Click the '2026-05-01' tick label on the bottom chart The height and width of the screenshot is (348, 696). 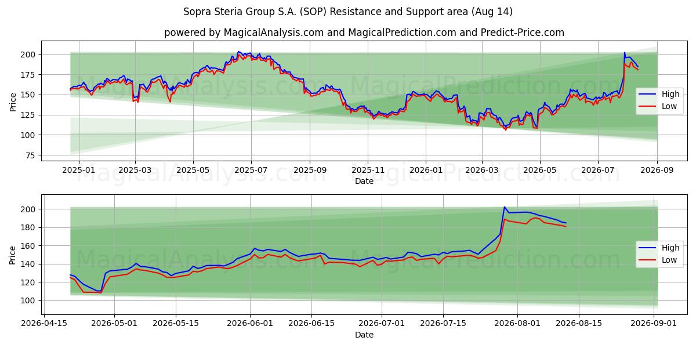pos(114,324)
